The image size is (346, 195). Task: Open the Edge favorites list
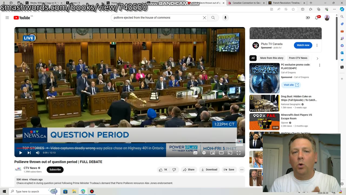tap(311, 9)
